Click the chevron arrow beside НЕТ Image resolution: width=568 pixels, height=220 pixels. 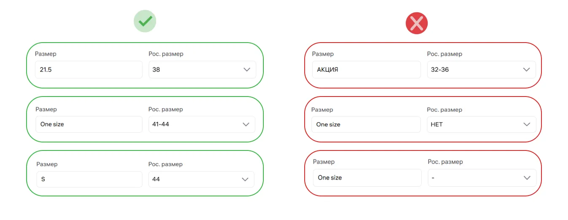[x=527, y=124]
